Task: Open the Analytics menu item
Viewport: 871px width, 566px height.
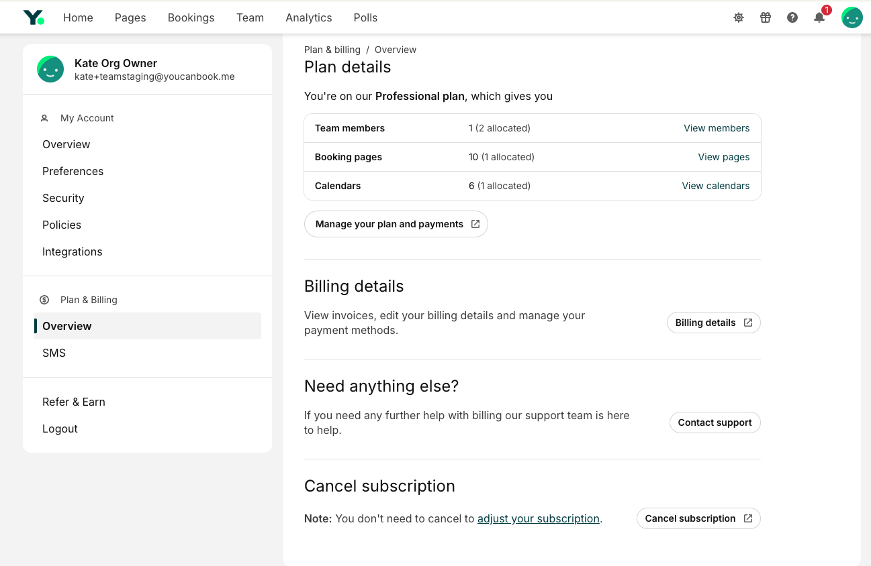Action: [308, 17]
